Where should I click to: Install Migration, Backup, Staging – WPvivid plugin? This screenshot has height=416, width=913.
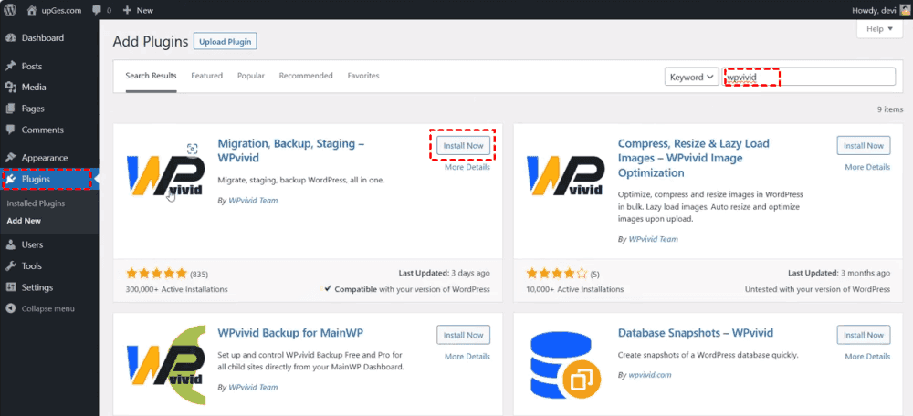[x=464, y=145]
